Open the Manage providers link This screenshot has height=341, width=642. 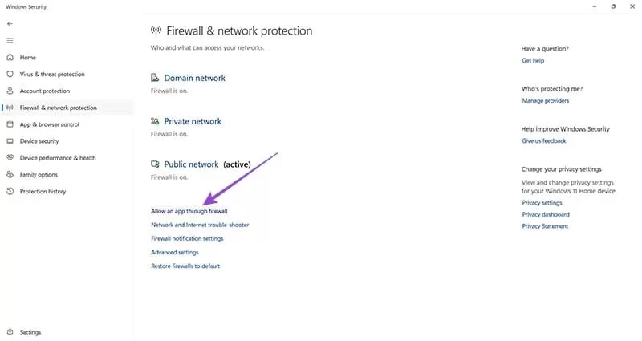(x=545, y=101)
